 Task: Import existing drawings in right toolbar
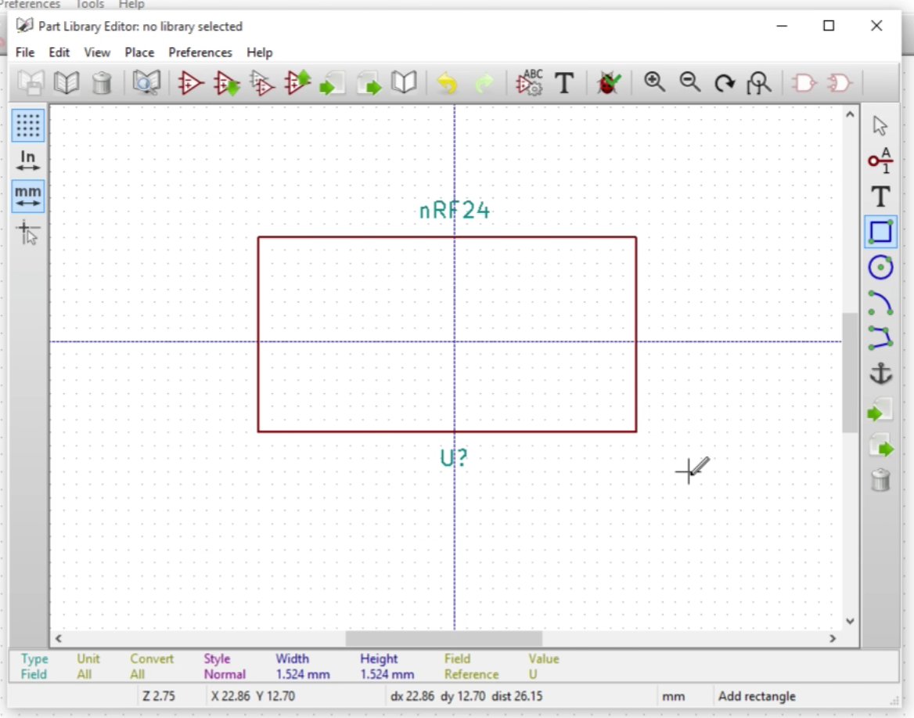[x=880, y=410]
